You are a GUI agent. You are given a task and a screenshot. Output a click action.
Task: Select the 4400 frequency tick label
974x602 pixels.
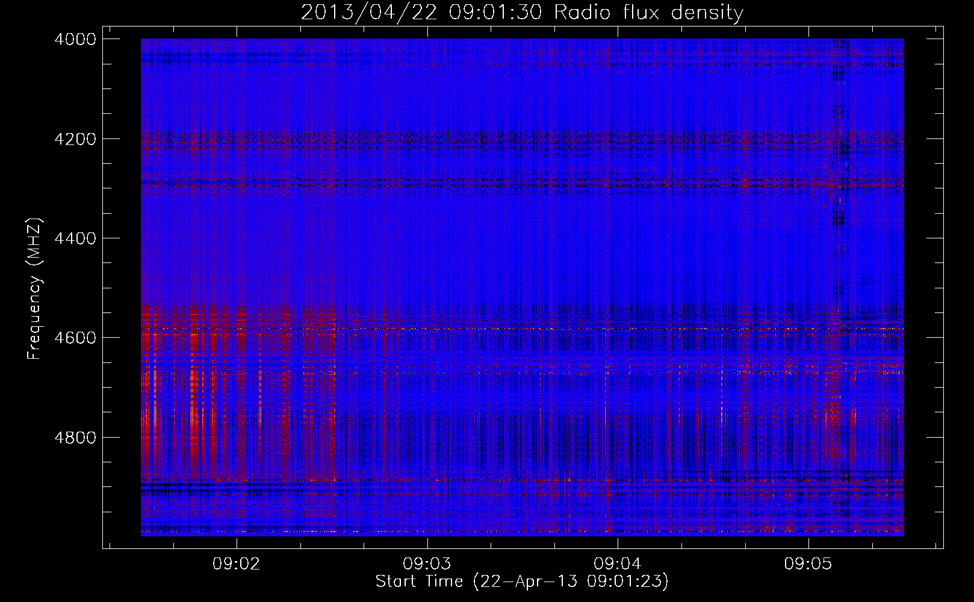(x=75, y=238)
